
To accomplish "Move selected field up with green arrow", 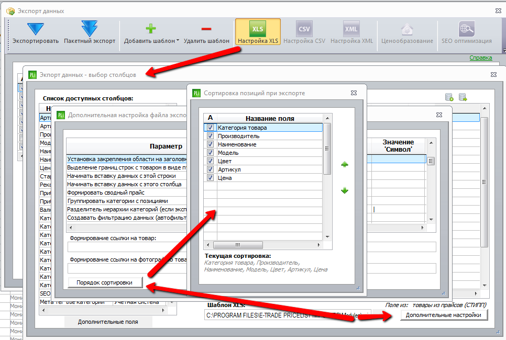I will [x=345, y=164].
